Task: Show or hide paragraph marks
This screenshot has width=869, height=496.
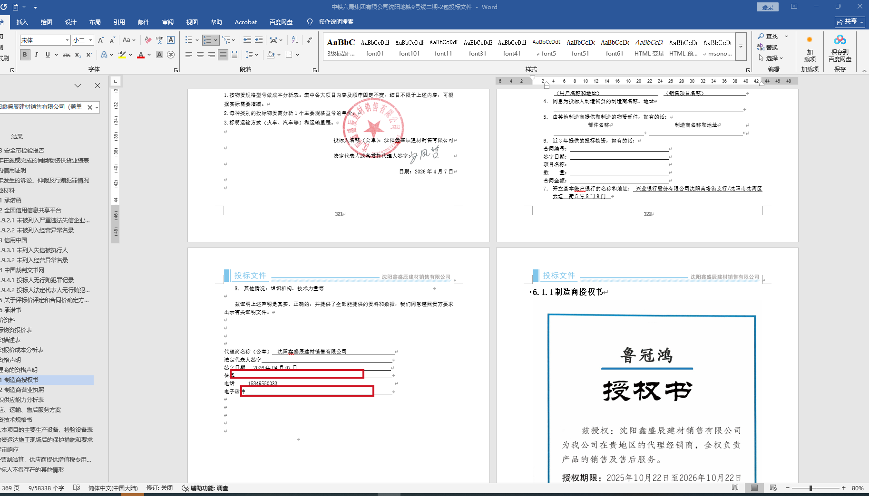Action: [310, 40]
